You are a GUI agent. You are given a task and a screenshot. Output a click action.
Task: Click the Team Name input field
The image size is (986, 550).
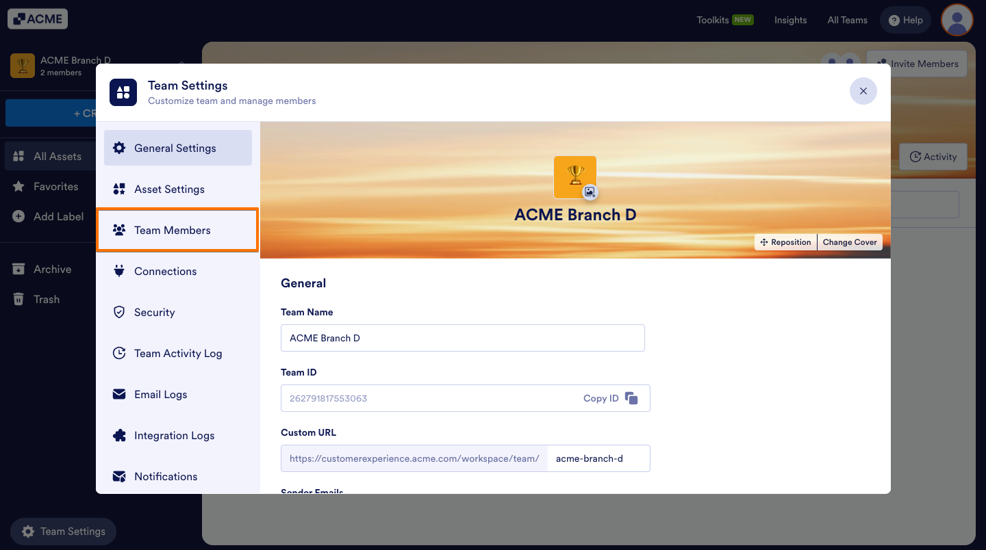[x=463, y=338]
